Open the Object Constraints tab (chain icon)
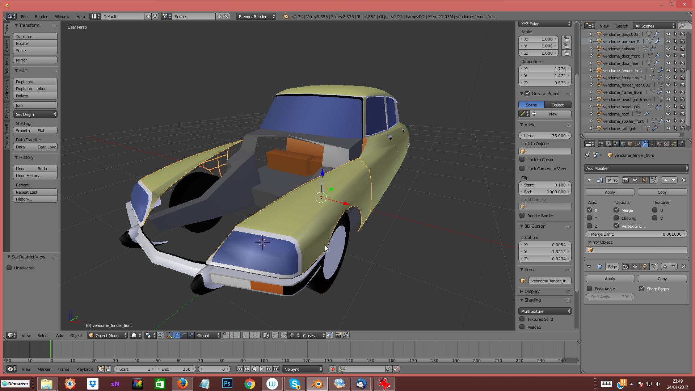Viewport: 695px width, 391px height. (x=637, y=144)
